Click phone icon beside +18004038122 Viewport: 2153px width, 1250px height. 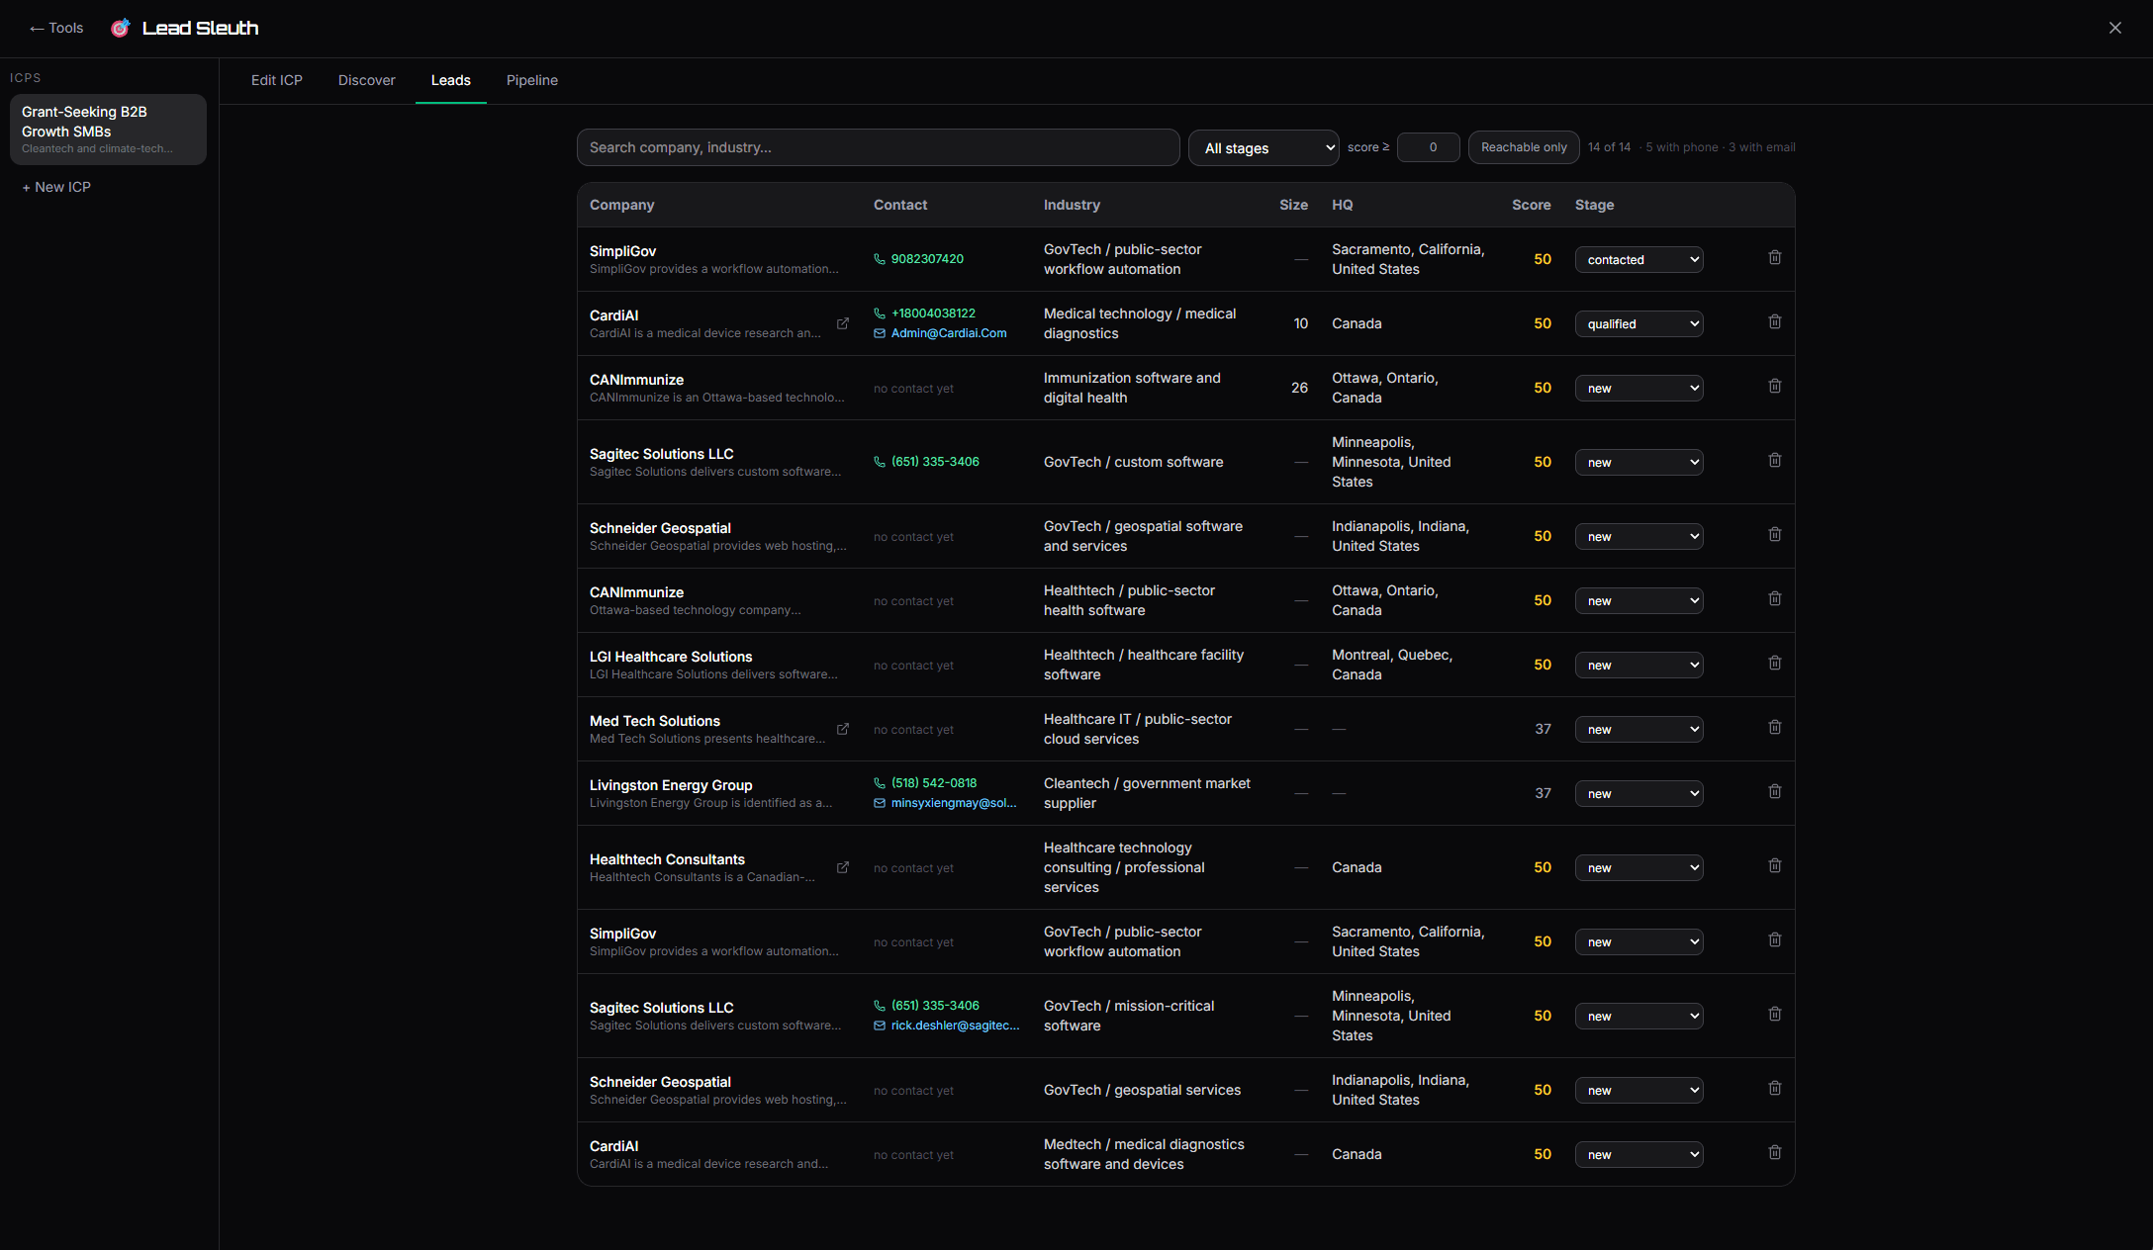pyautogui.click(x=880, y=313)
